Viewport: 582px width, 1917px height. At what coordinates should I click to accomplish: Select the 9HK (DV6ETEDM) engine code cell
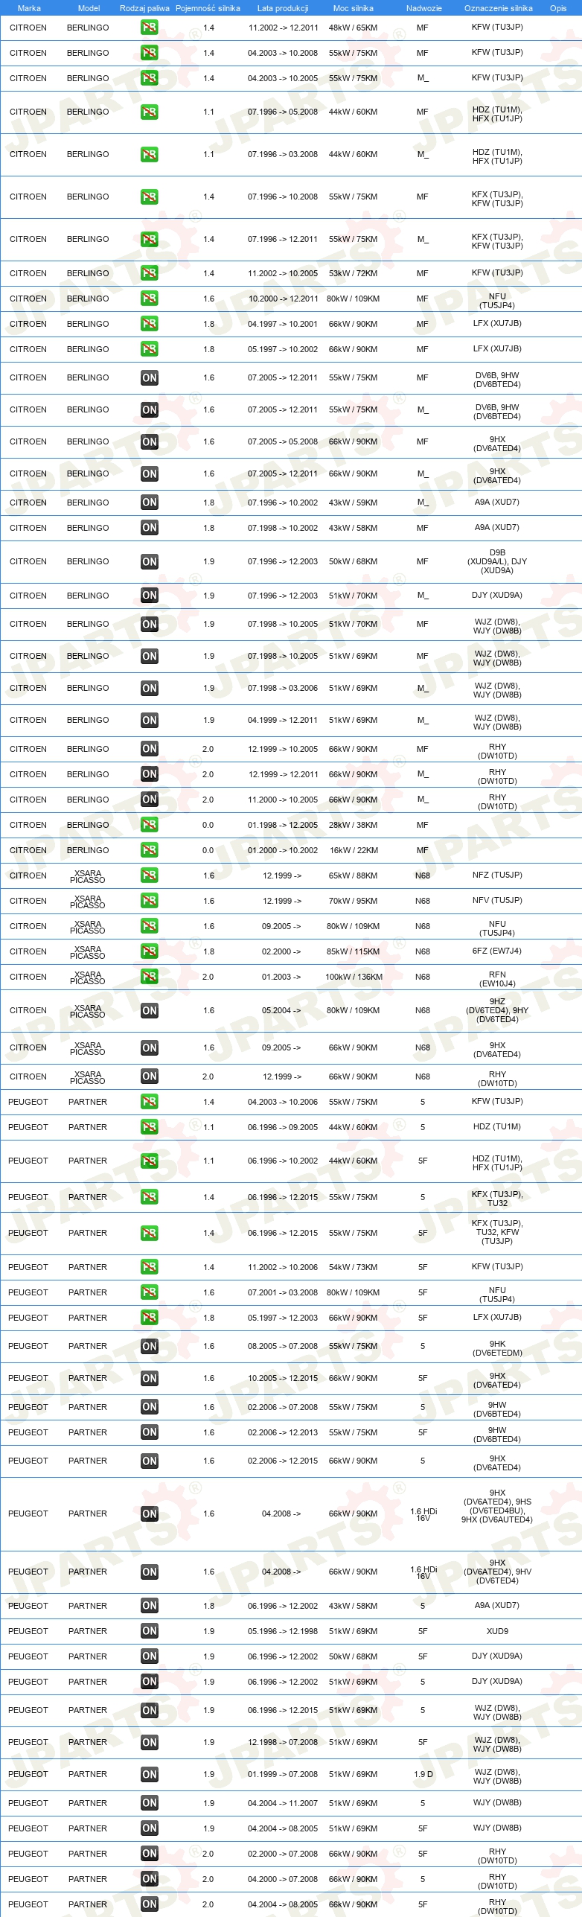pos(497,1348)
